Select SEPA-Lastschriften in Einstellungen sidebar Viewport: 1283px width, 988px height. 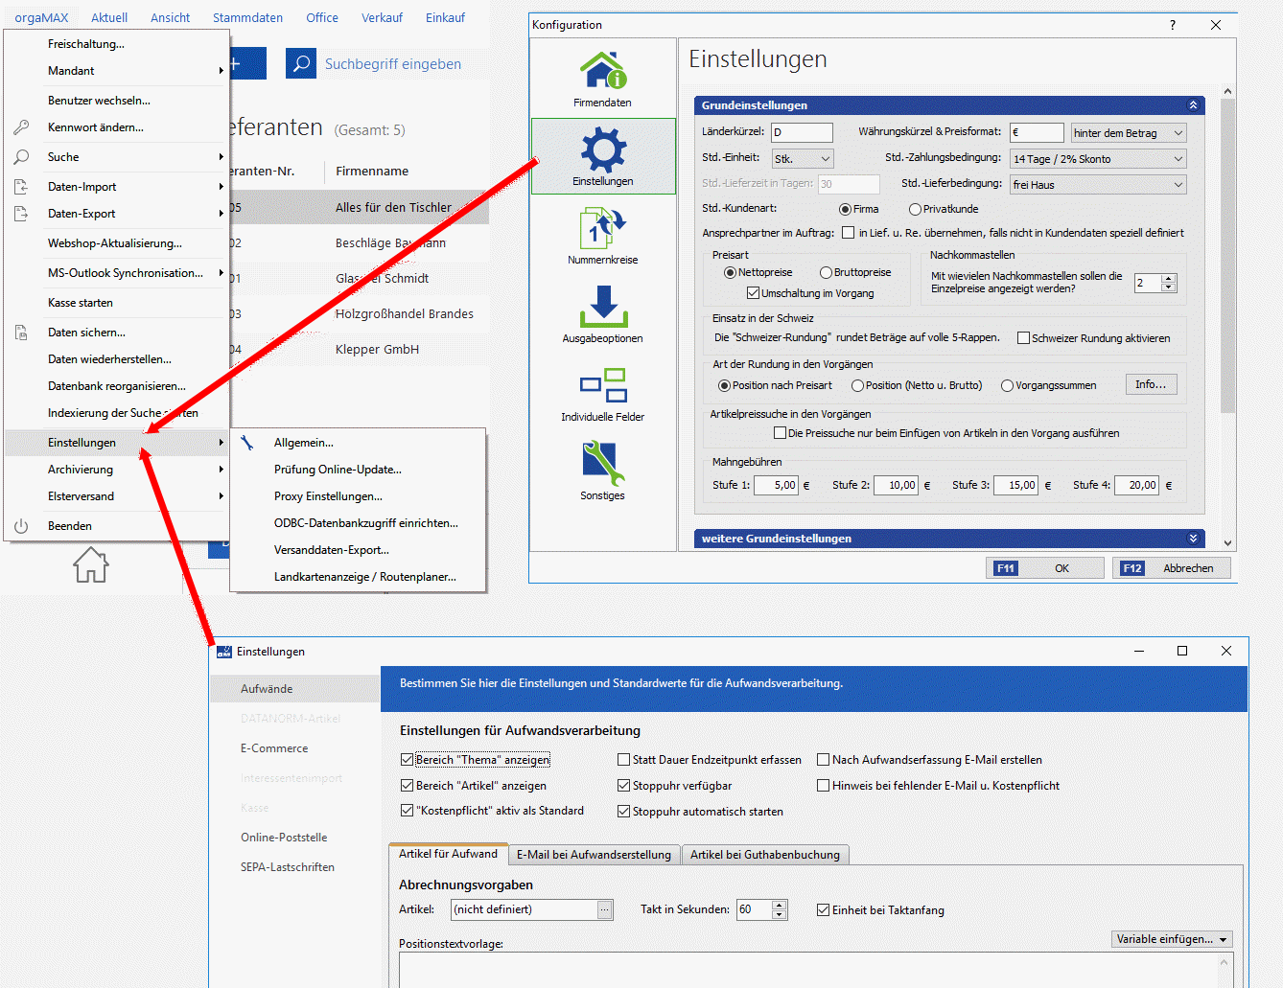tap(288, 867)
